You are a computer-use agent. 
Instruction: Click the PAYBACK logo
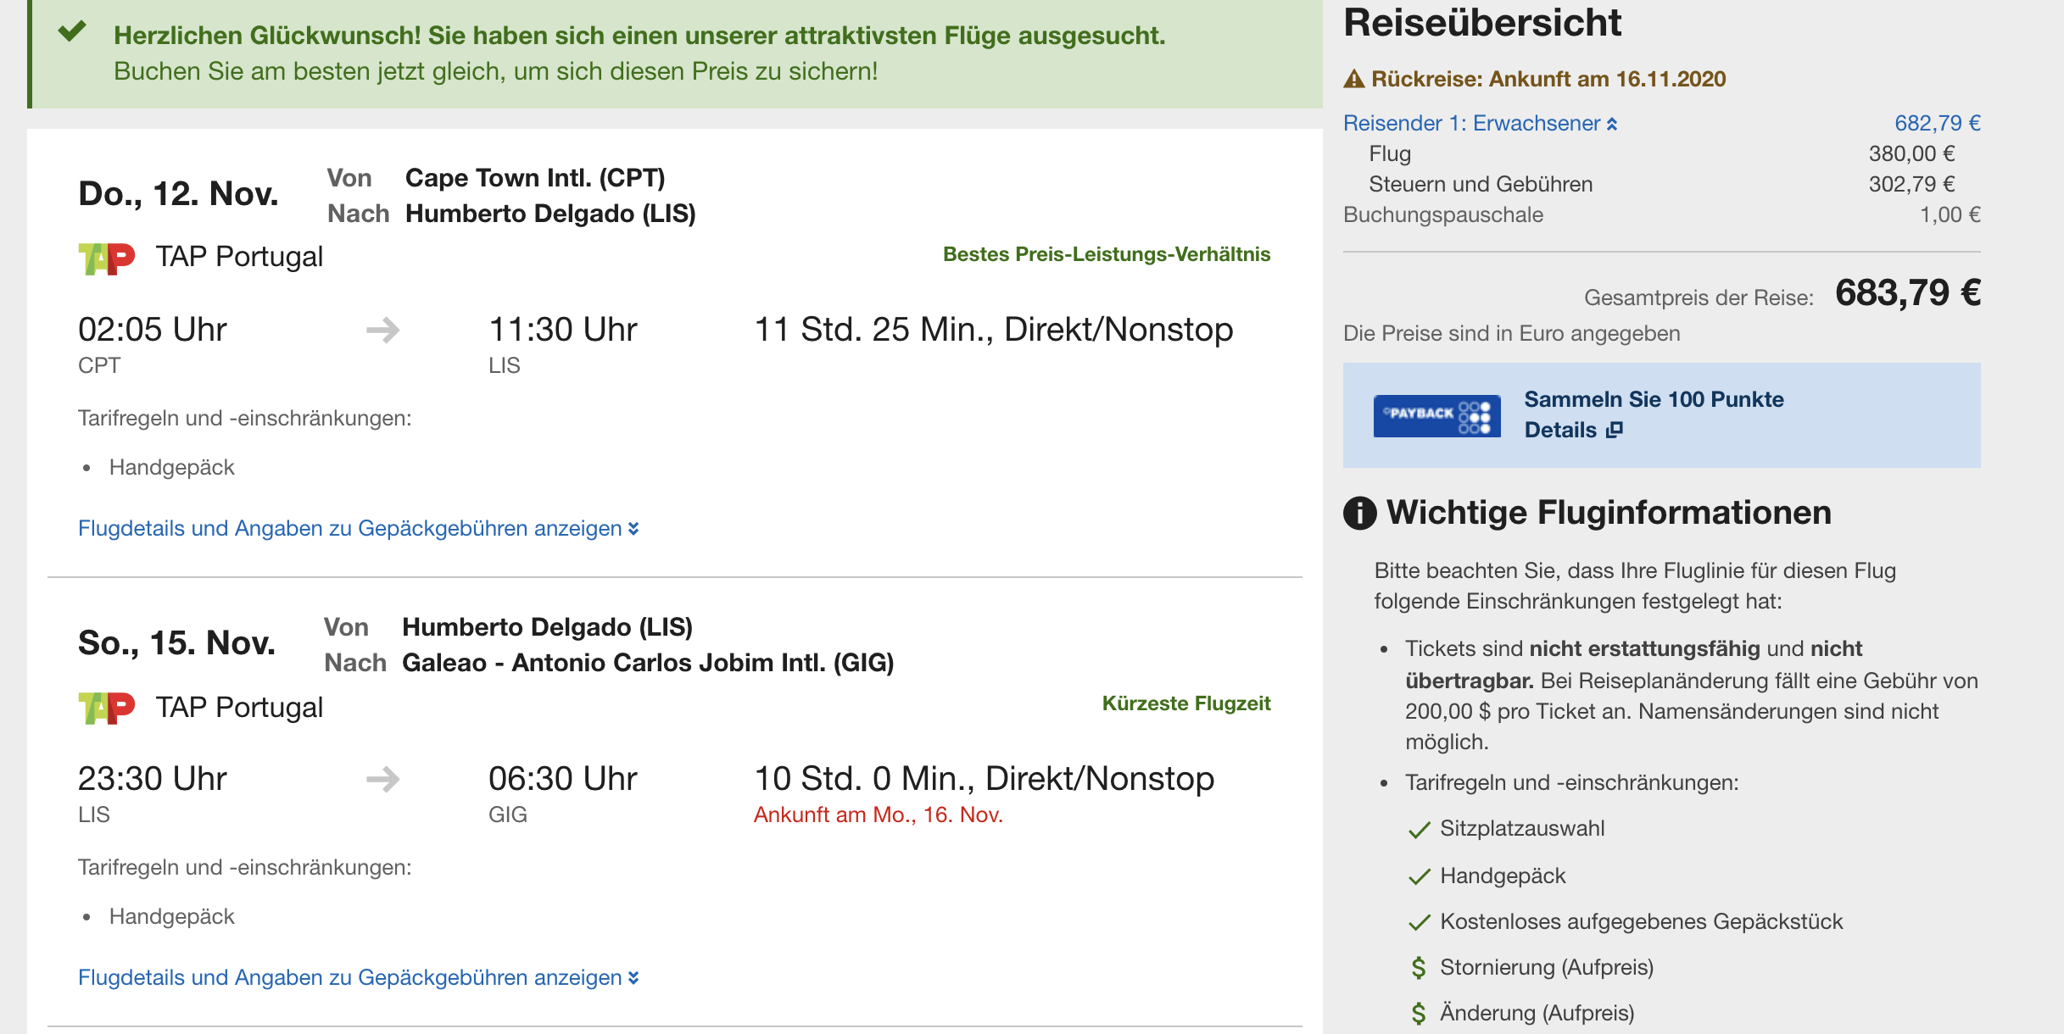click(x=1436, y=415)
